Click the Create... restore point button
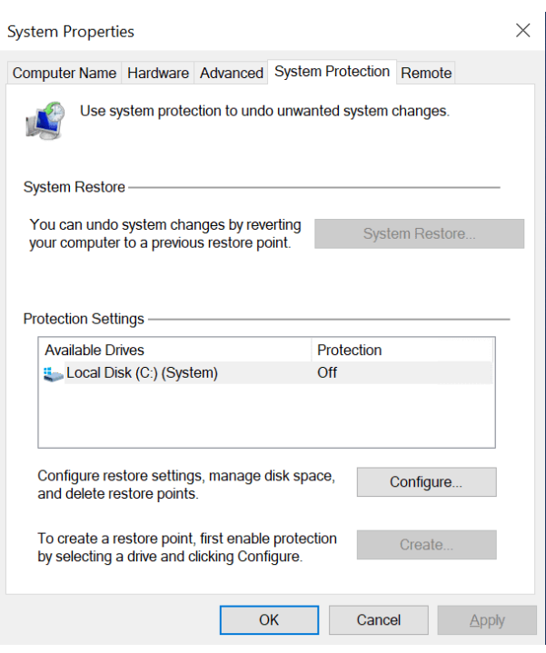 tap(426, 545)
